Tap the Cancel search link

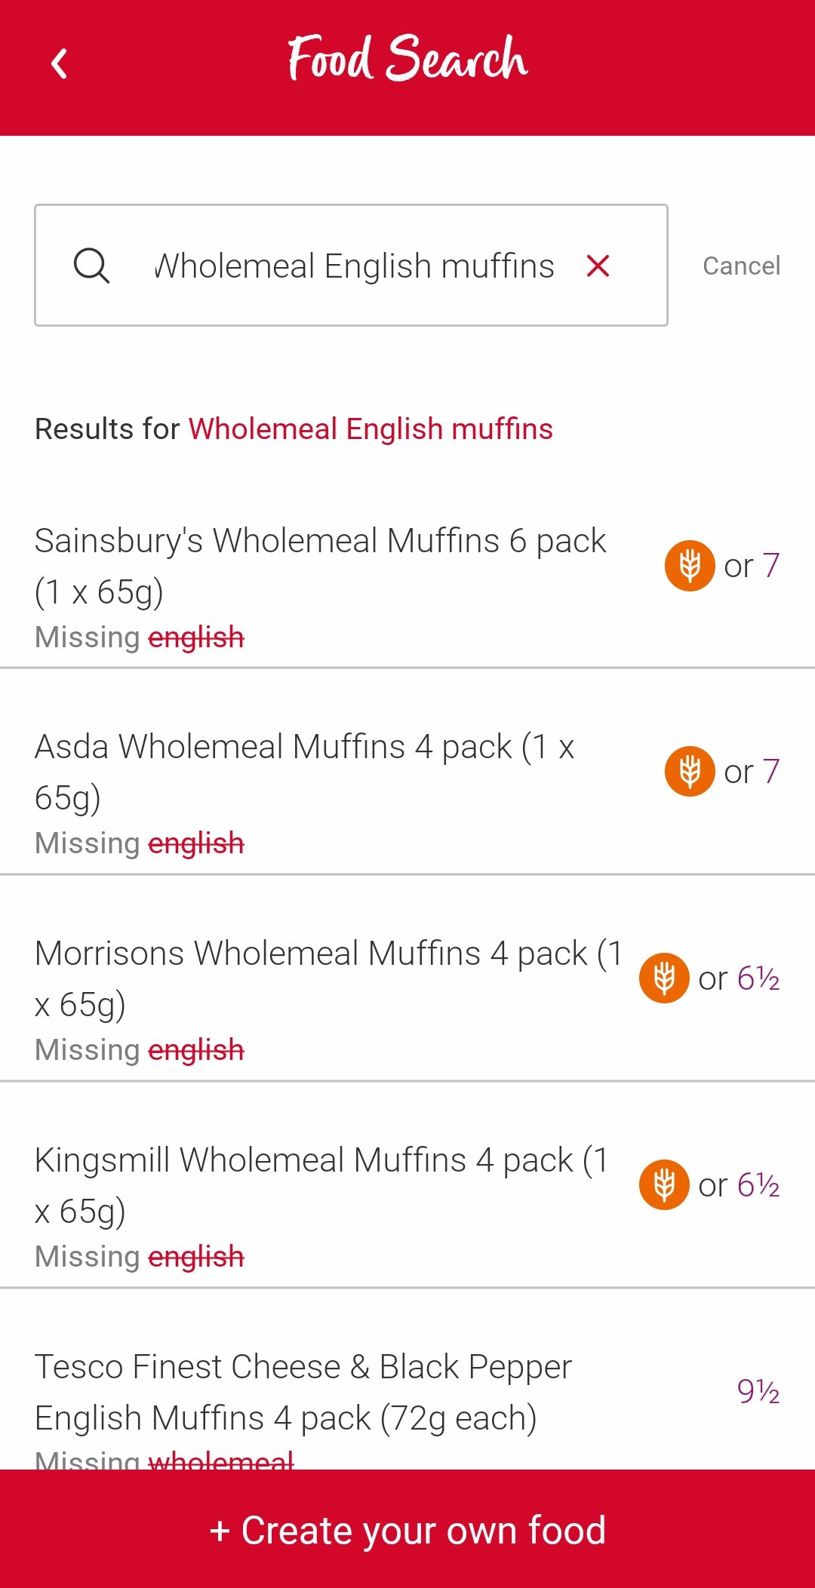tap(741, 266)
